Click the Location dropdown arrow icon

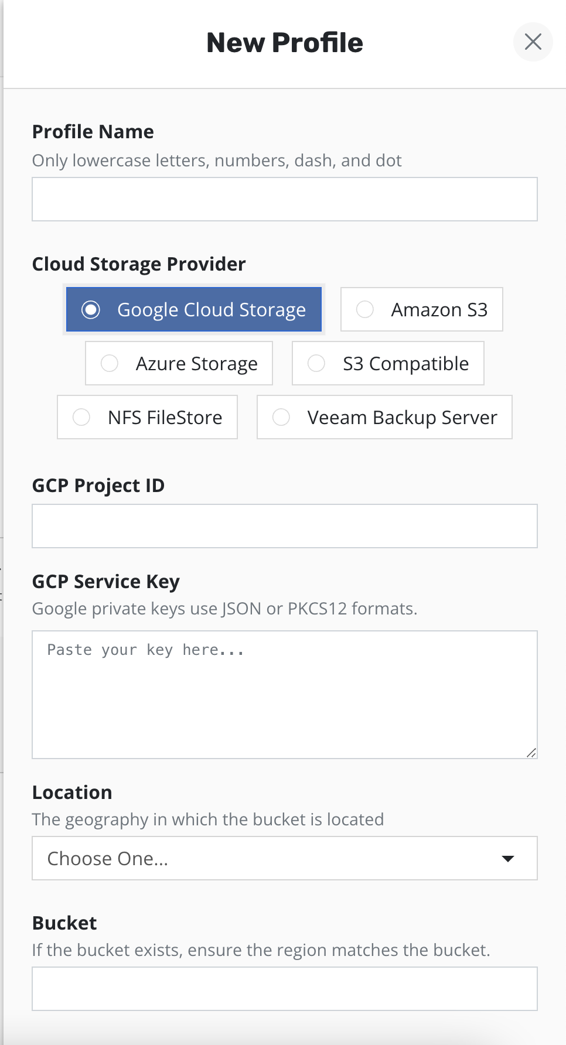(x=508, y=859)
